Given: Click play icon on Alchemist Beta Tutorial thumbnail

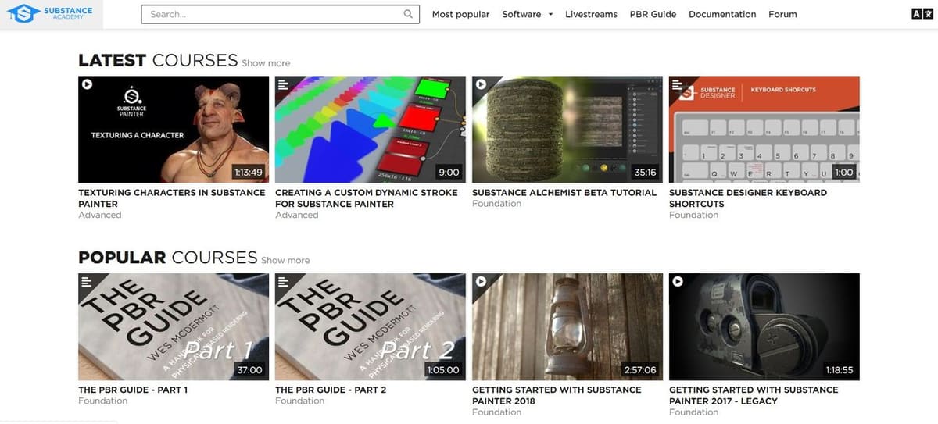Looking at the screenshot, I should (481, 84).
